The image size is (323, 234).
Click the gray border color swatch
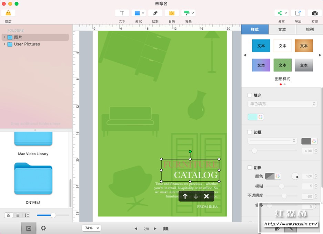[x=306, y=141]
